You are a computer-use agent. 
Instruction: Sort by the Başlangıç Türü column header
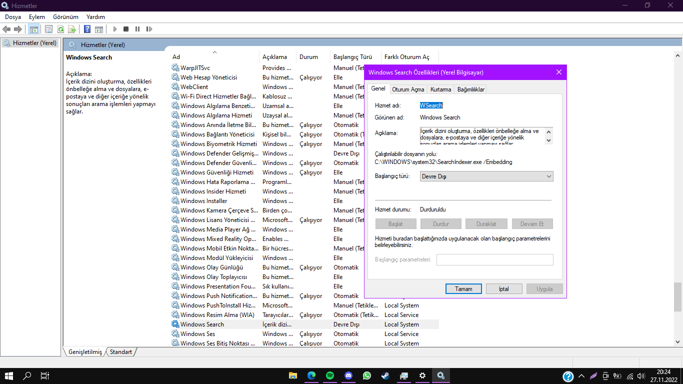pos(355,57)
